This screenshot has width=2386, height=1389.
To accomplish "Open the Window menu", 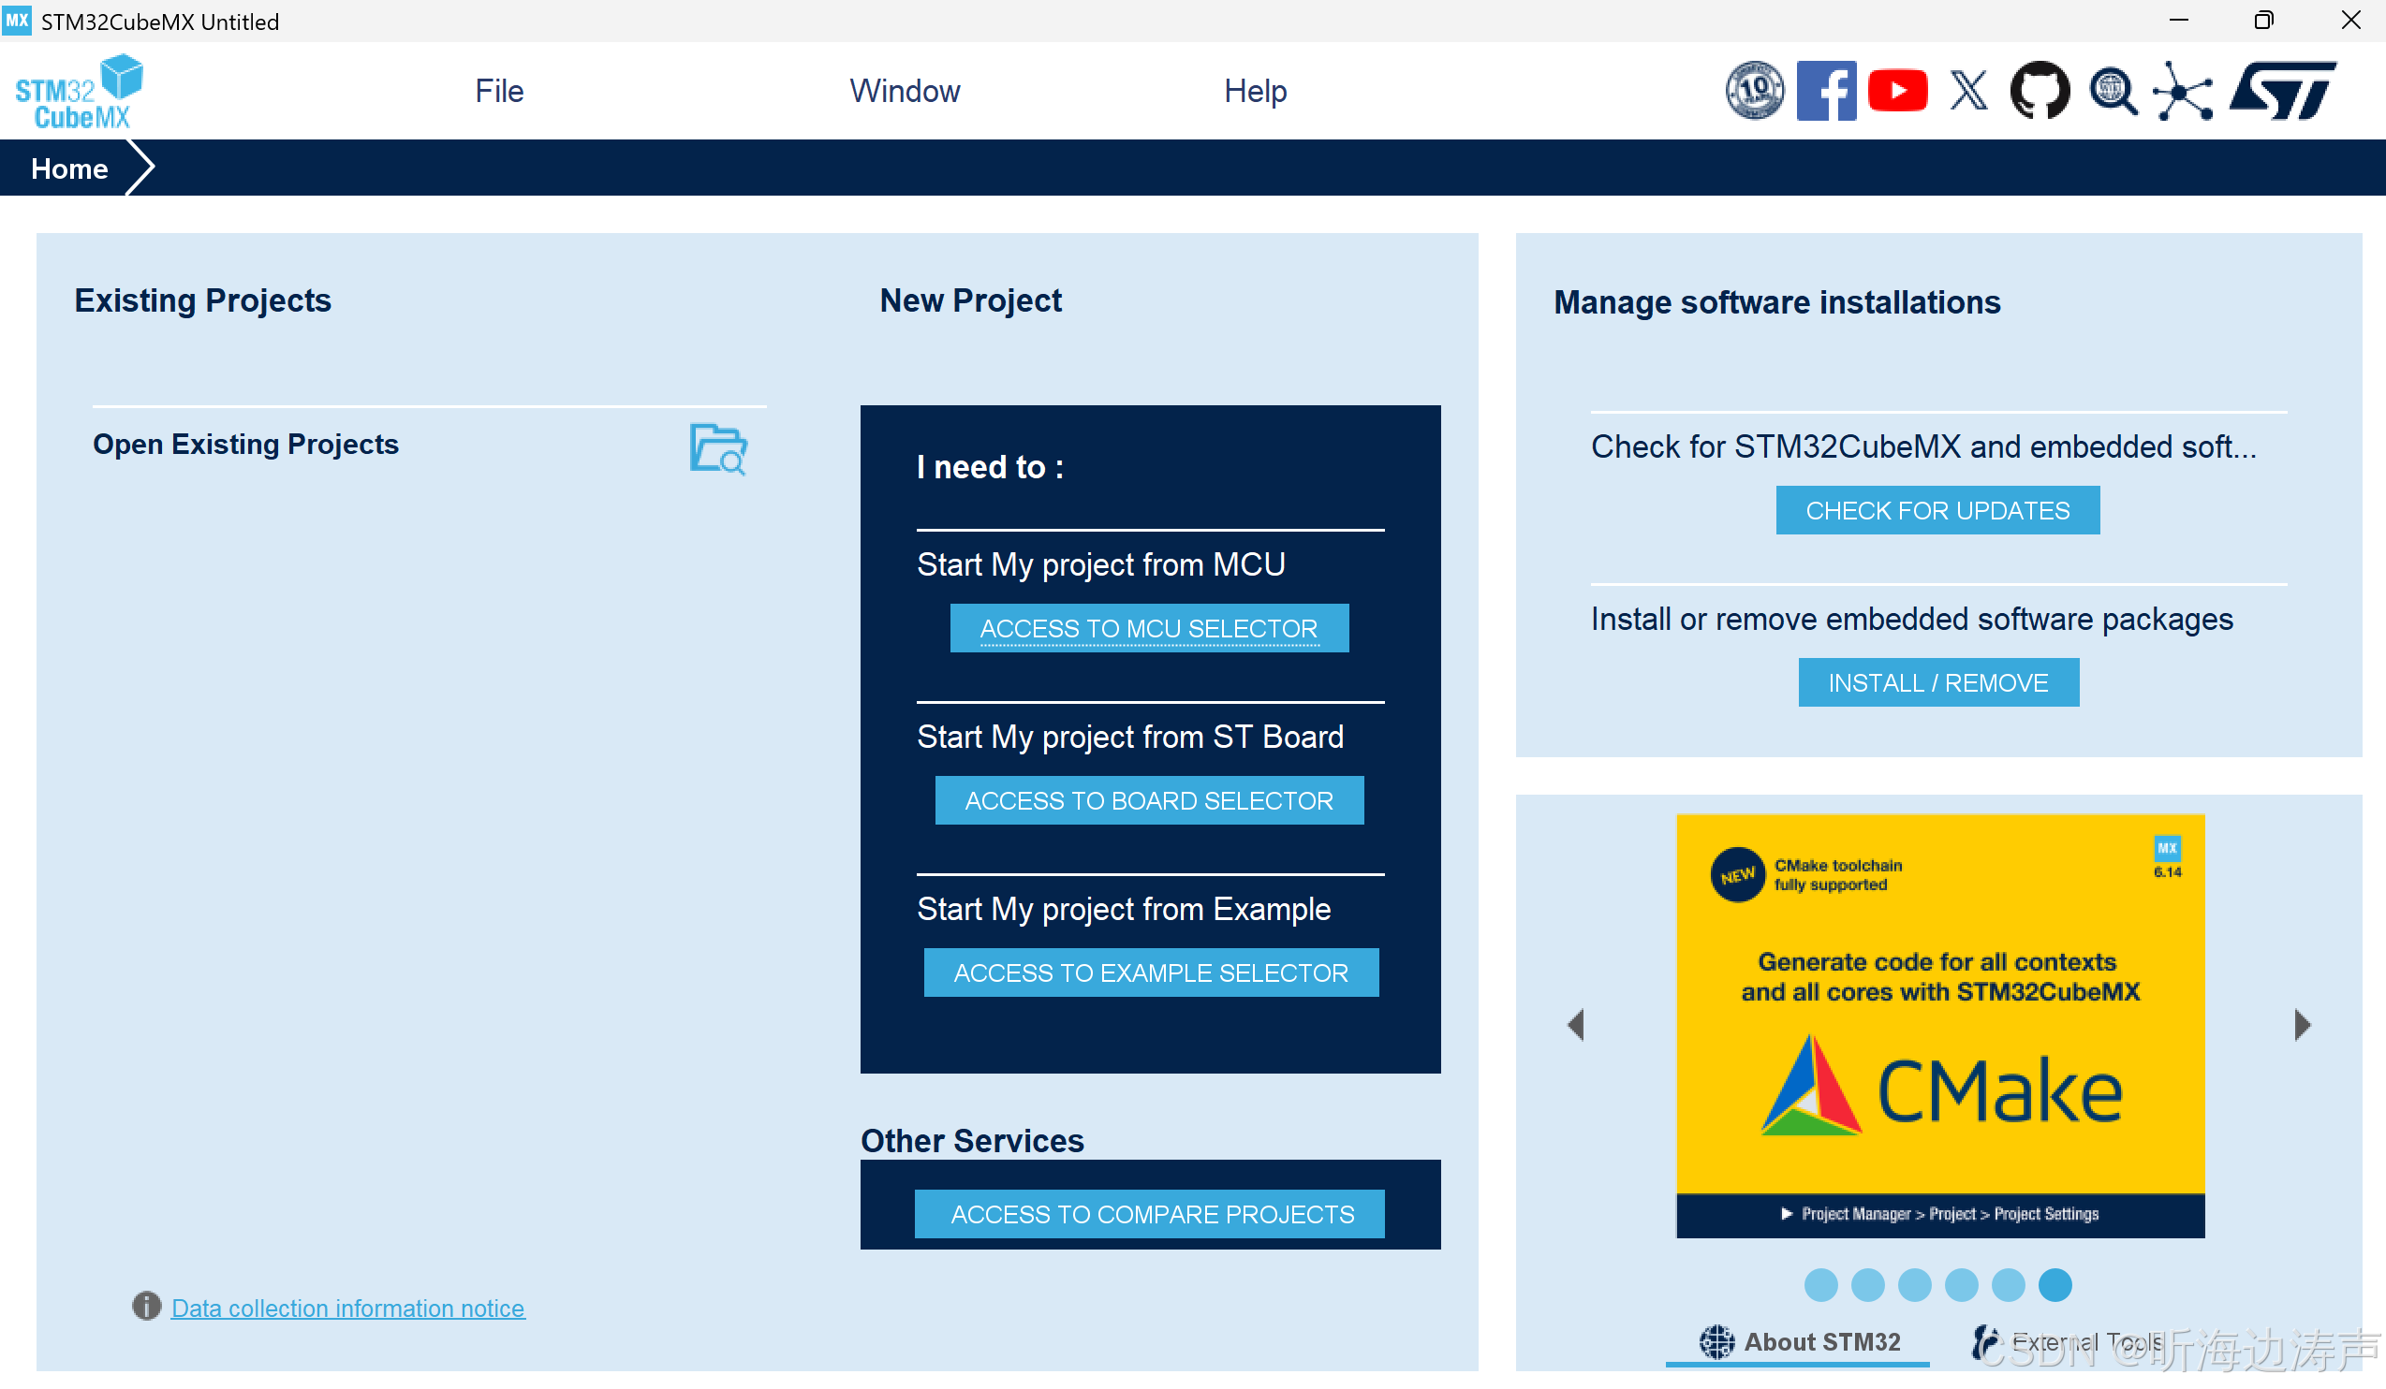I will 906,91.
